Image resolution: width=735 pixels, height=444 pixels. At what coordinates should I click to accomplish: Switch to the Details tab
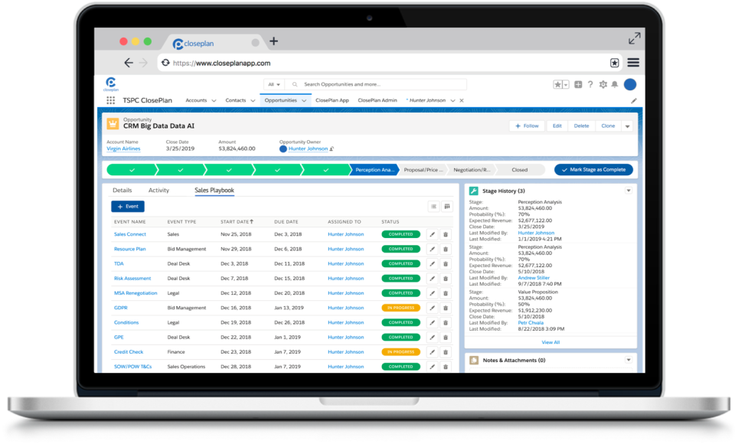point(122,191)
